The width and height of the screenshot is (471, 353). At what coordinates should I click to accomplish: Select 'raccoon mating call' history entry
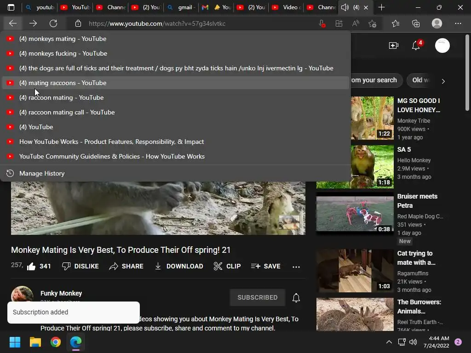(x=176, y=112)
